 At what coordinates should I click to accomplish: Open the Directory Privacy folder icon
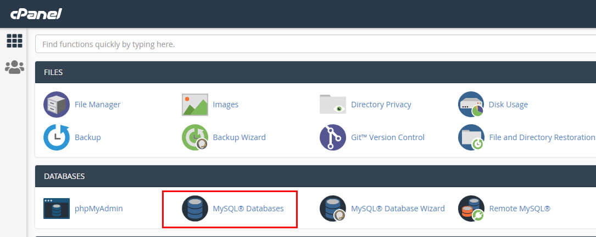tap(332, 105)
